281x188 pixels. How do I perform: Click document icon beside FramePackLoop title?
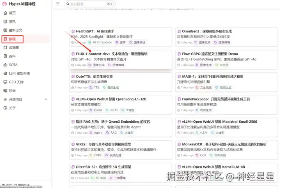point(179,99)
